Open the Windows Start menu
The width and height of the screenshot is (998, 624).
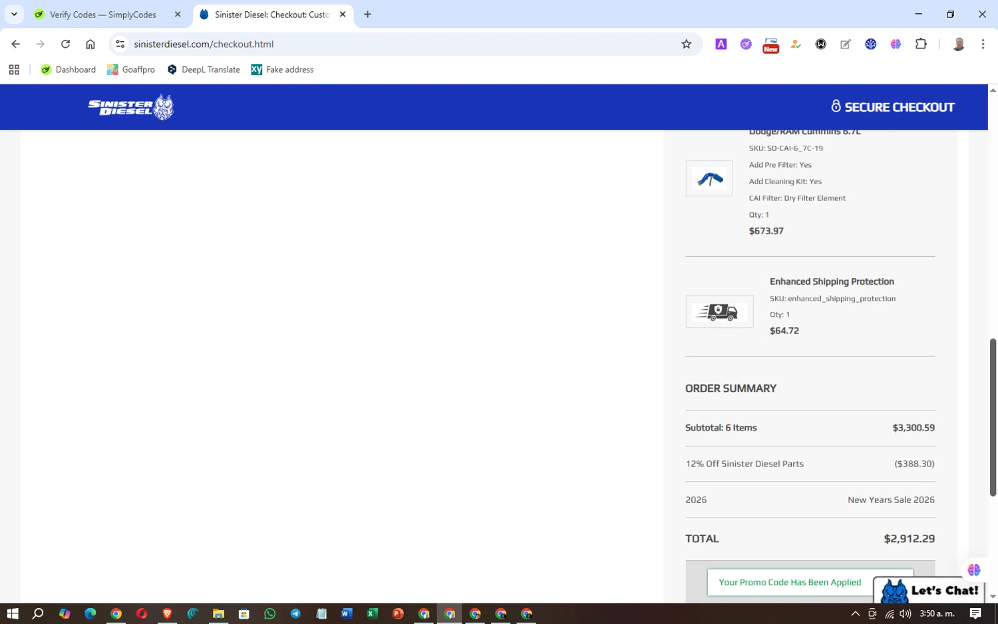tap(13, 613)
